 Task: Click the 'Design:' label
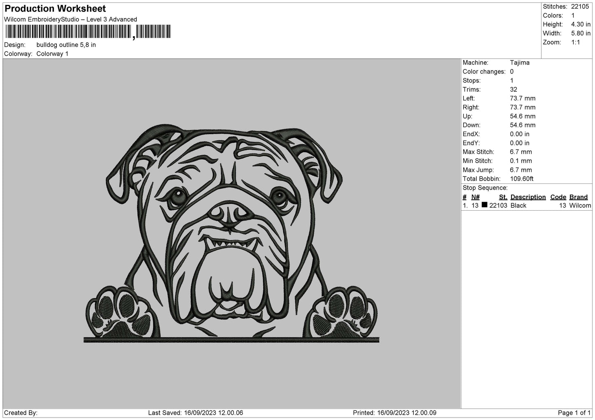(14, 45)
